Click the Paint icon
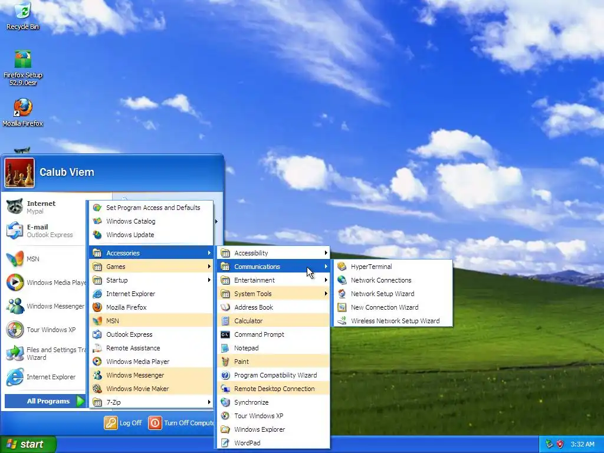Screen dimensions: 604x453 225,362
